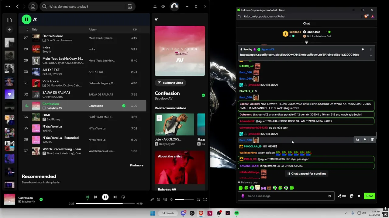Image resolution: width=389 pixels, height=218 pixels.
Task: Click the plus create icon in Spotify sidebar
Action: [x=9, y=29]
